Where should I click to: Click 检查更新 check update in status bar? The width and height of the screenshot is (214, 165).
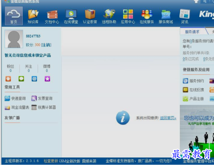(x=51, y=161)
